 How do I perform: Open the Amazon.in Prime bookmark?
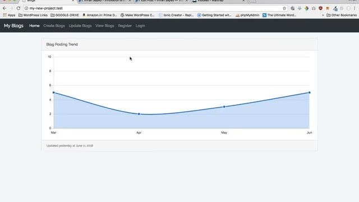[x=100, y=15]
